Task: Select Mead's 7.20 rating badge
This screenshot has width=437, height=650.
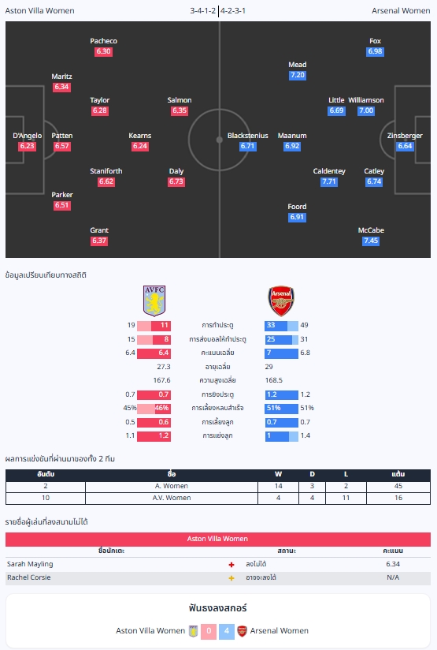Action: pos(298,75)
